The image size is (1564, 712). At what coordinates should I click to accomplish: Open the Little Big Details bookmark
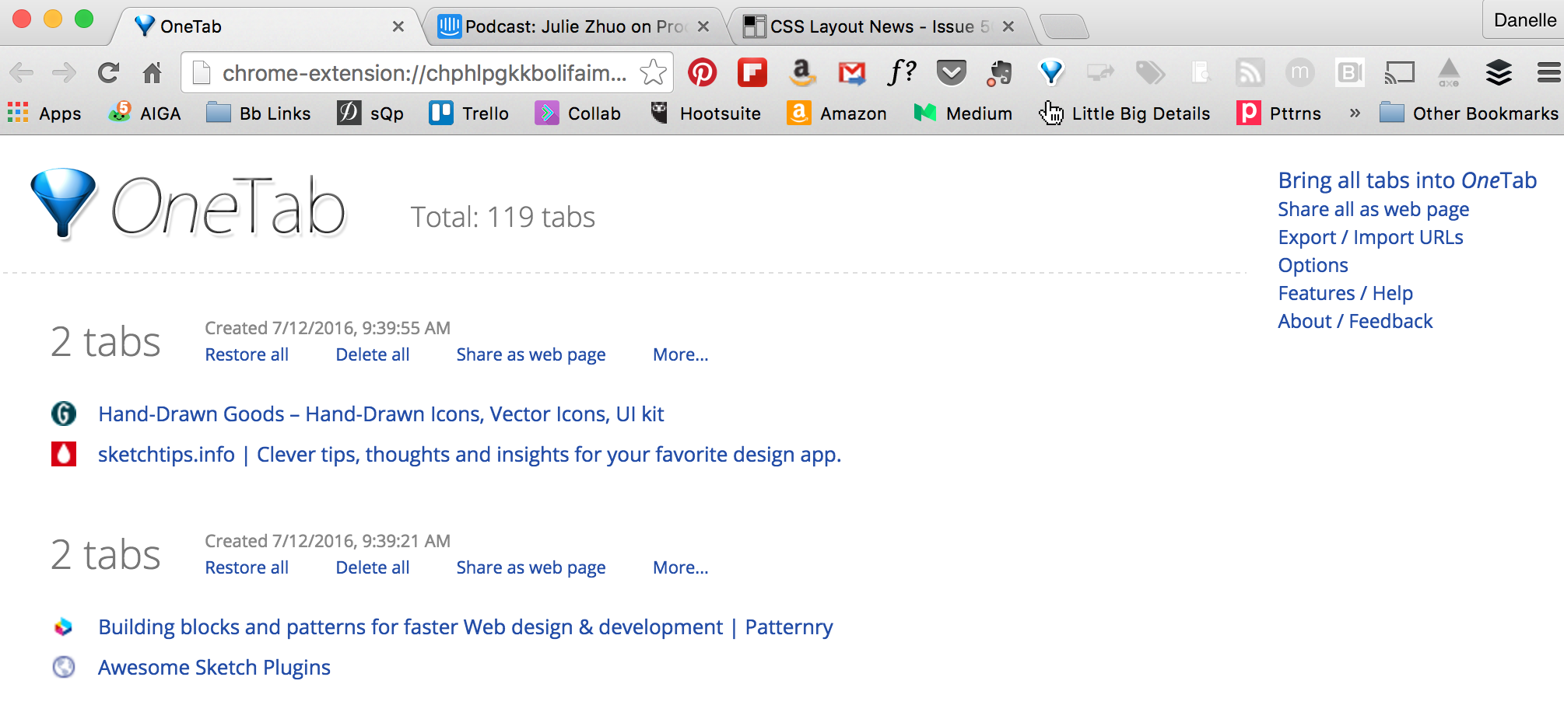1124,113
